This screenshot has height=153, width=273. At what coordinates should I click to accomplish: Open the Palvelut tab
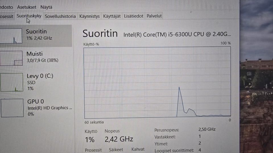154,16
